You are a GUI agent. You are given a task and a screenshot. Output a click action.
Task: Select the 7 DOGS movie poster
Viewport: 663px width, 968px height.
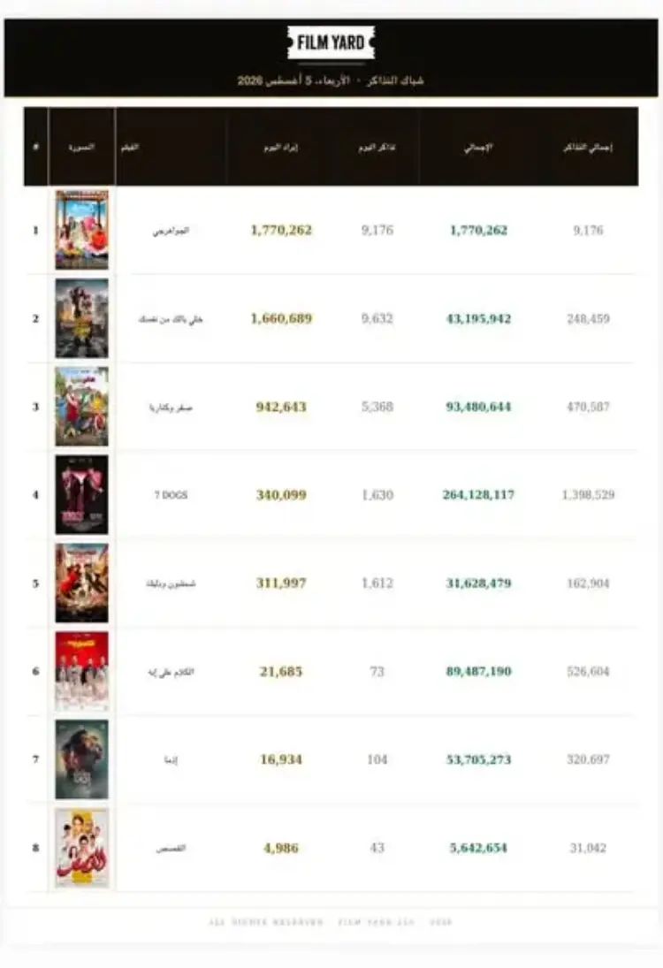coord(81,494)
